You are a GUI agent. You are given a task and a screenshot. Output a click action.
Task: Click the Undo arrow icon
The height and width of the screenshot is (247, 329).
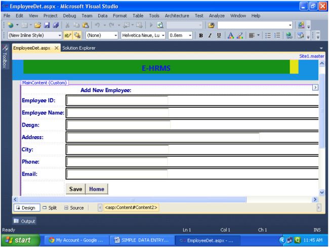(x=97, y=25)
